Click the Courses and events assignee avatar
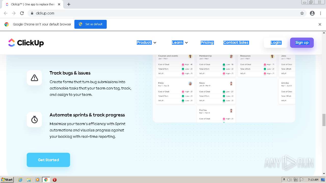This screenshot has height=183, width=326. click(x=190, y=56)
